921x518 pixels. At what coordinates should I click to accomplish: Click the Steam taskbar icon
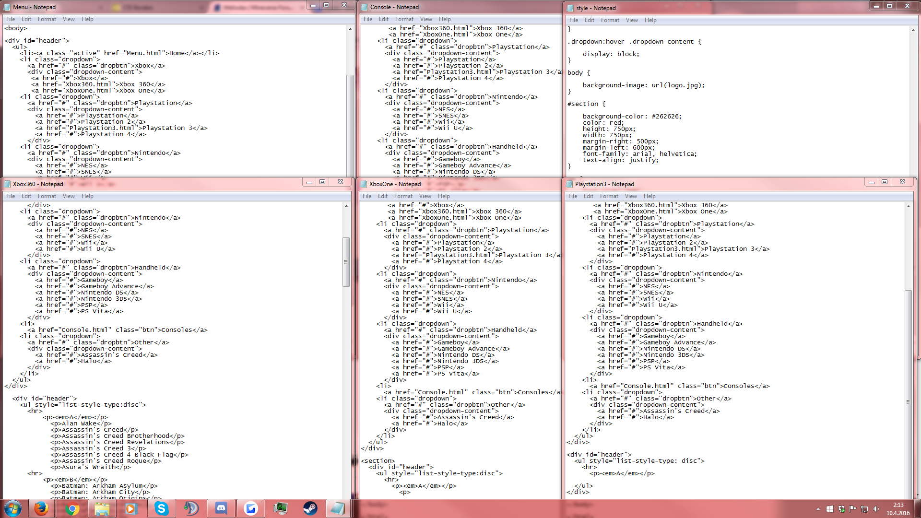pyautogui.click(x=310, y=508)
